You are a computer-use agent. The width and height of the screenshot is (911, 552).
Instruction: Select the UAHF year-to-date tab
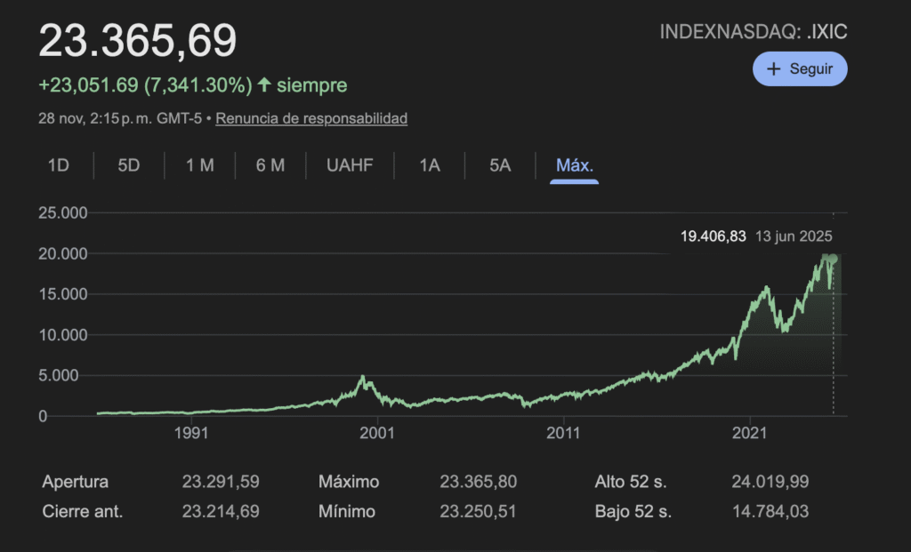(349, 165)
